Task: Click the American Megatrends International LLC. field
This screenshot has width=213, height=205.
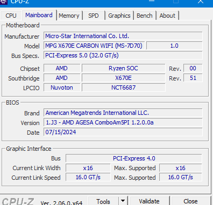Action: point(123,113)
